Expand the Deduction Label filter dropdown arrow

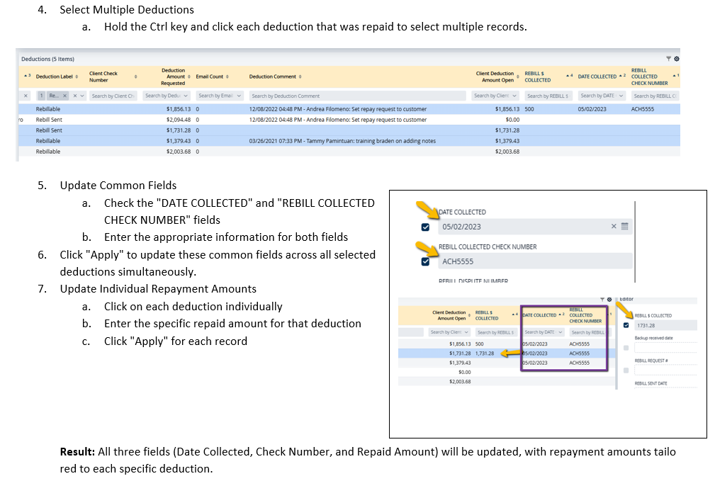point(82,96)
